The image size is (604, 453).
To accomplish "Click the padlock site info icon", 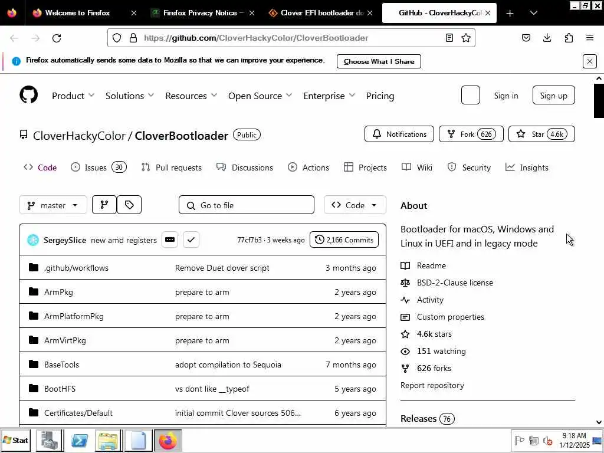I will [x=133, y=38].
